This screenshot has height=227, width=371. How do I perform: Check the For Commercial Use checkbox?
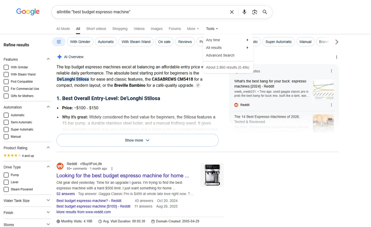6,89
